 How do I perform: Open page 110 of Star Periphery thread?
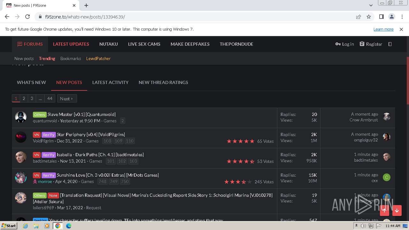point(129,141)
